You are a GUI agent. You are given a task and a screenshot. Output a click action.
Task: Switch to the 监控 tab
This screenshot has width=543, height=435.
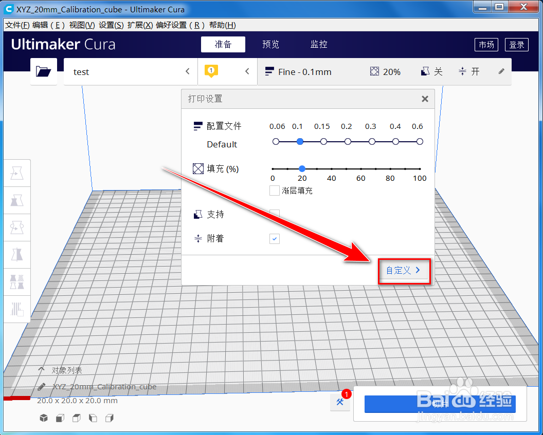click(319, 44)
